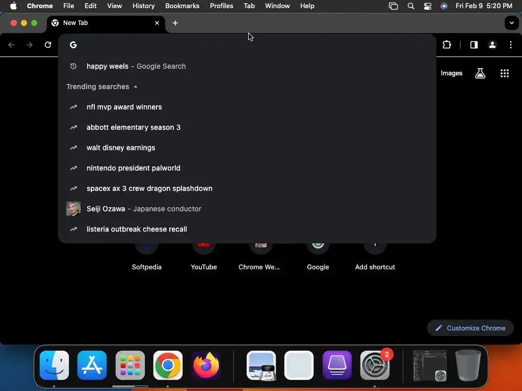Open System Settings in the Dock

pyautogui.click(x=375, y=365)
